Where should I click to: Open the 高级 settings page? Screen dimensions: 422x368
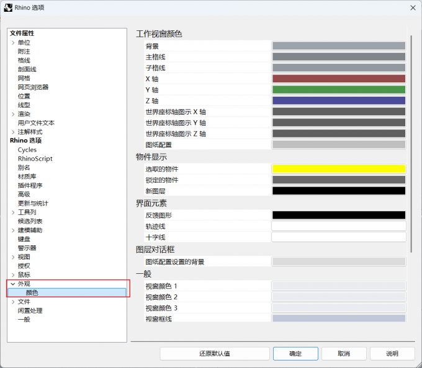(24, 194)
